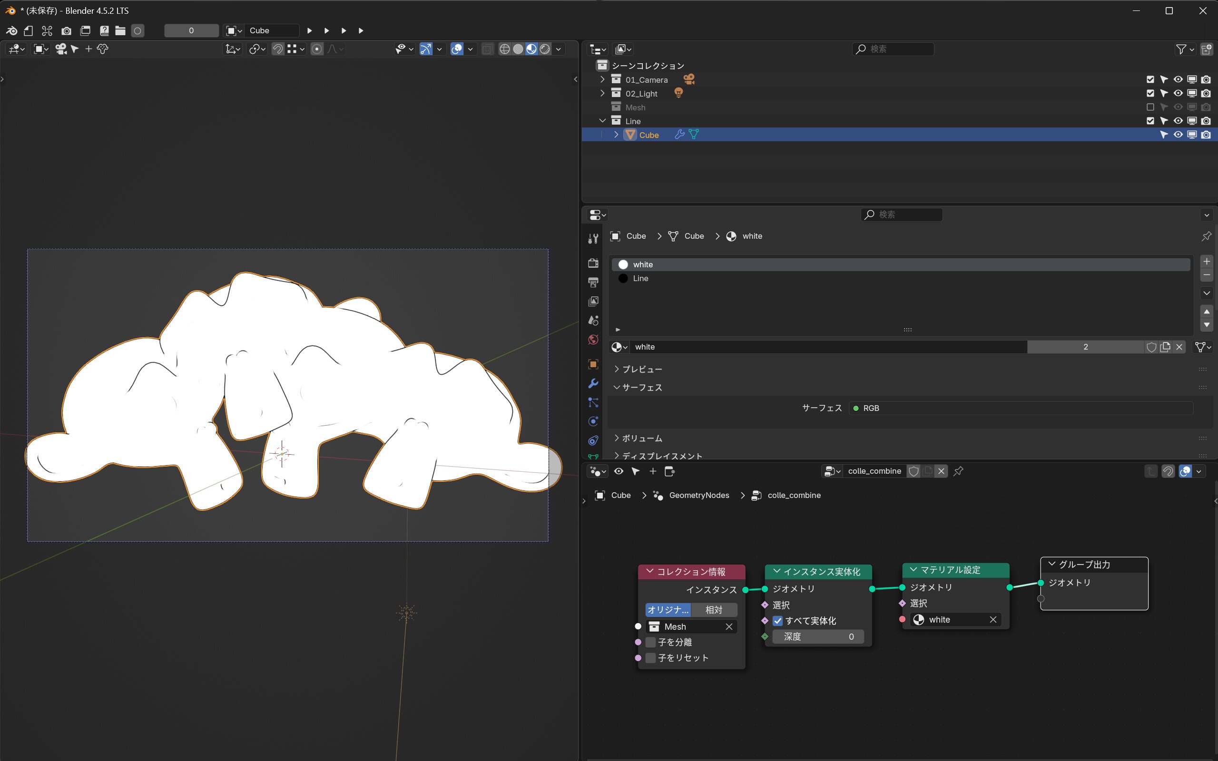The height and width of the screenshot is (761, 1218).
Task: Select wireframe viewport shading mode
Action: [x=504, y=49]
